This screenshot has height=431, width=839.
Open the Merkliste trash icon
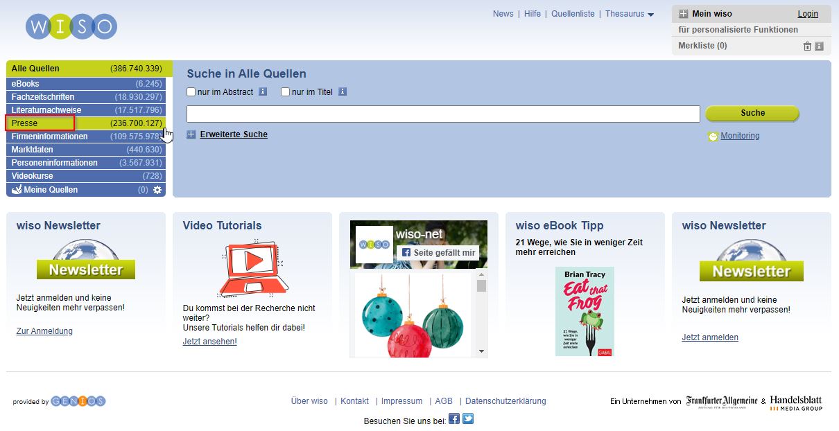pyautogui.click(x=807, y=46)
